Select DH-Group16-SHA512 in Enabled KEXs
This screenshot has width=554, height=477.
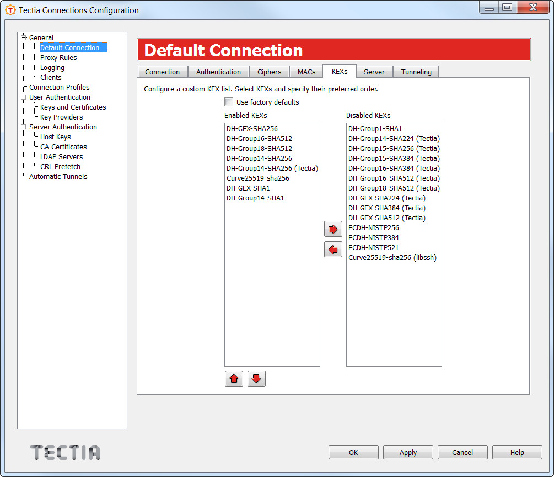pyautogui.click(x=272, y=139)
